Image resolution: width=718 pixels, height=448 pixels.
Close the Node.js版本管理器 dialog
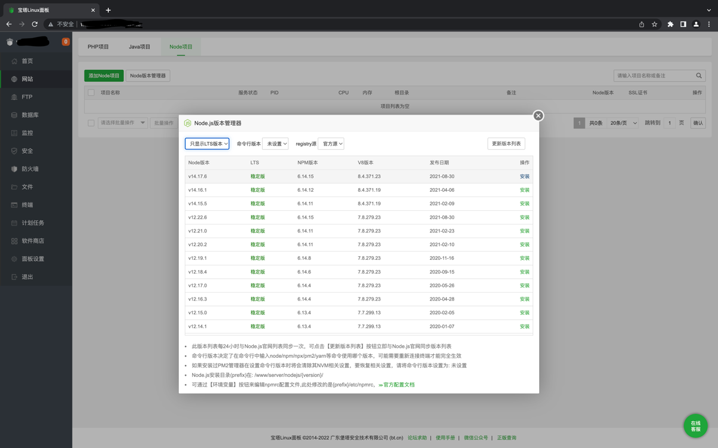pyautogui.click(x=538, y=115)
